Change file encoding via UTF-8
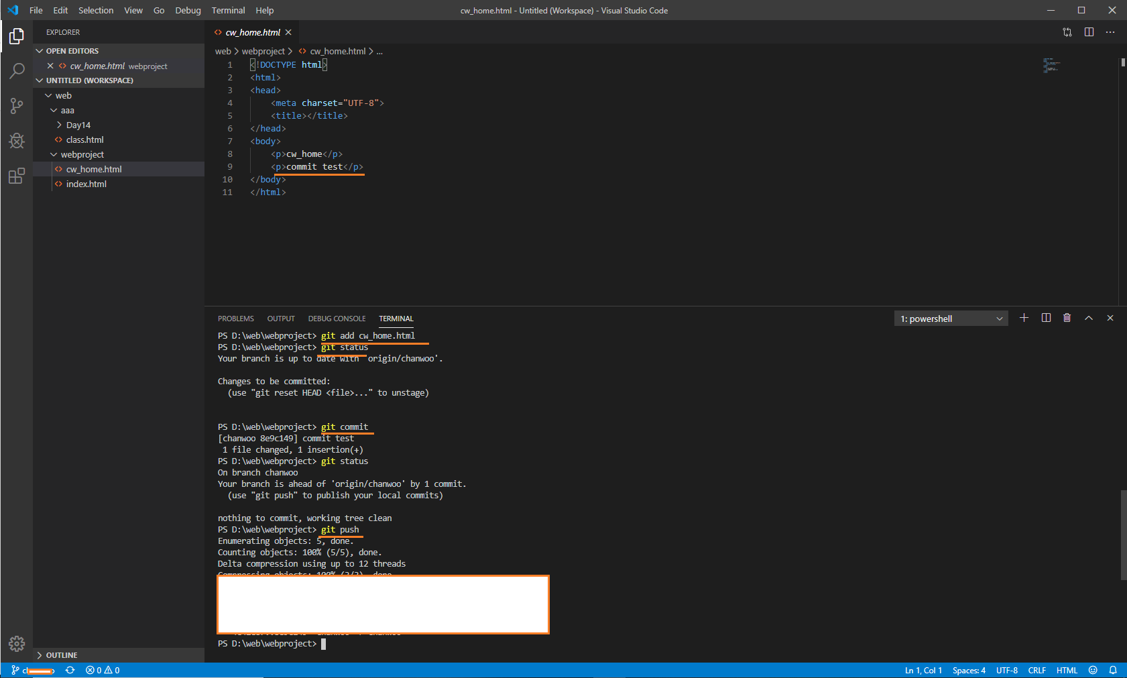Image resolution: width=1127 pixels, height=678 pixels. click(1006, 670)
